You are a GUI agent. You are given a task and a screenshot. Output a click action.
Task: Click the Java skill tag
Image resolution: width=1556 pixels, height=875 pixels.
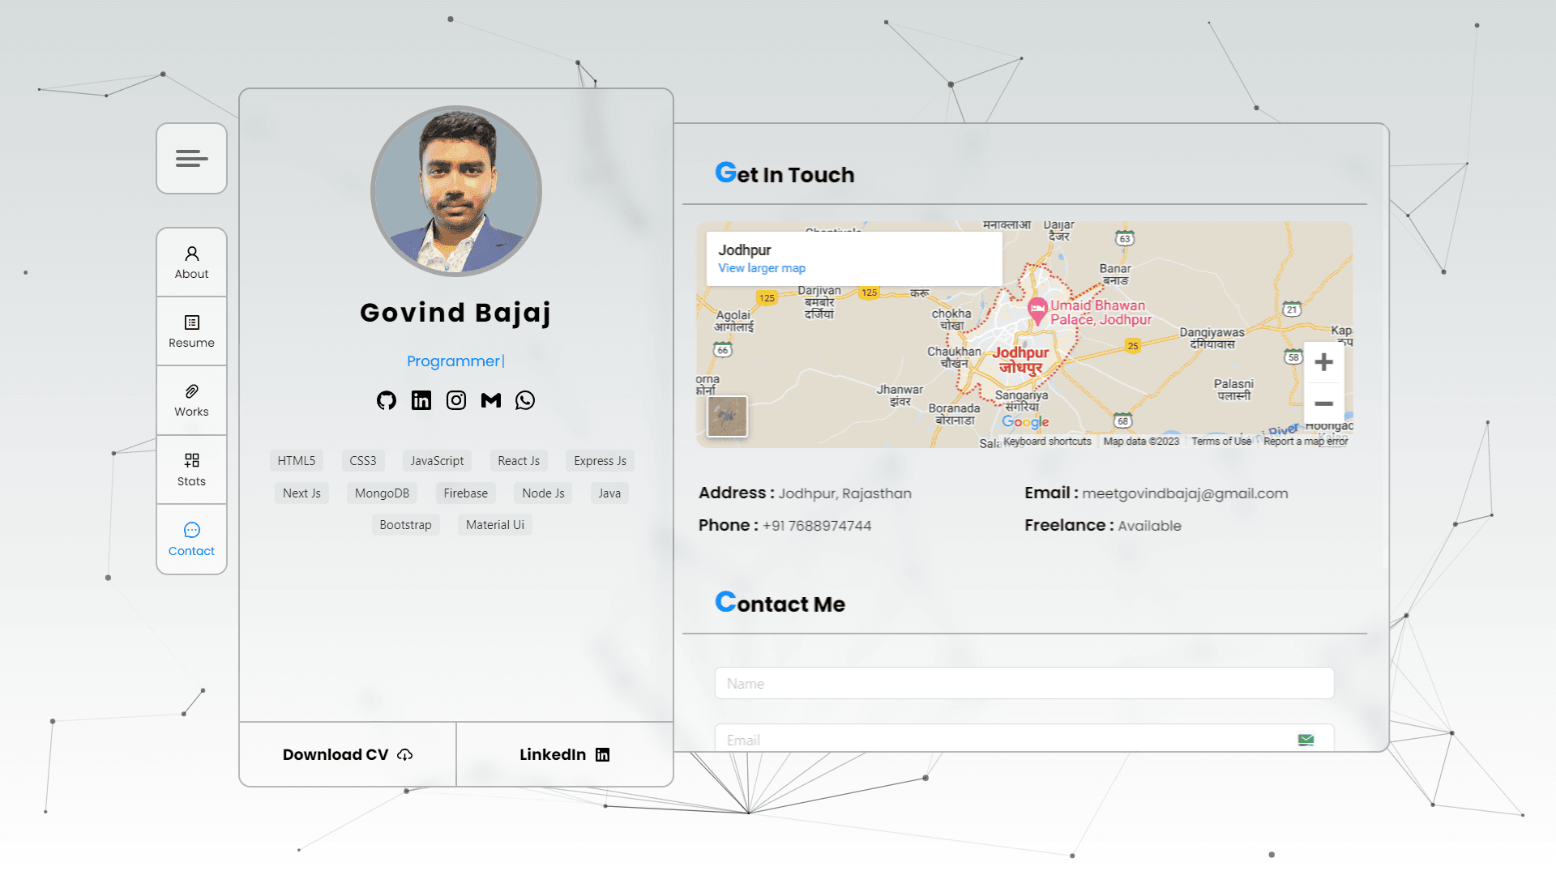[x=609, y=493]
